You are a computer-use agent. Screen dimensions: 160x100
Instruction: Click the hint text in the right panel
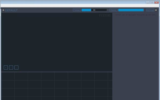135,15
